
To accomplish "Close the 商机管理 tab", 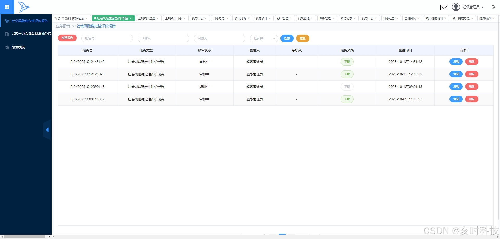I will (x=312, y=18).
